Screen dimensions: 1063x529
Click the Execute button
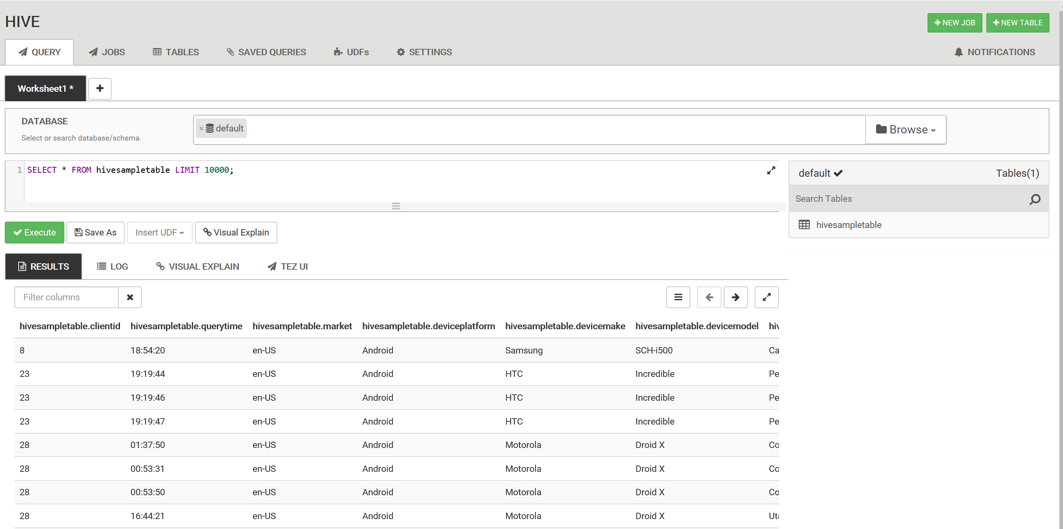click(x=35, y=232)
